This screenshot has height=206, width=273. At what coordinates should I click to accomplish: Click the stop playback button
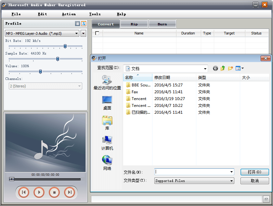54,192
